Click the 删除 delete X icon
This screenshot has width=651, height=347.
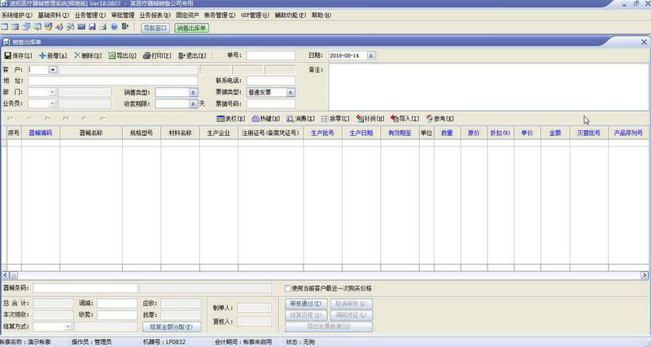(77, 55)
